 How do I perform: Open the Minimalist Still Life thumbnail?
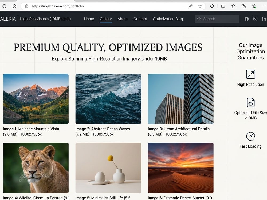point(108,168)
